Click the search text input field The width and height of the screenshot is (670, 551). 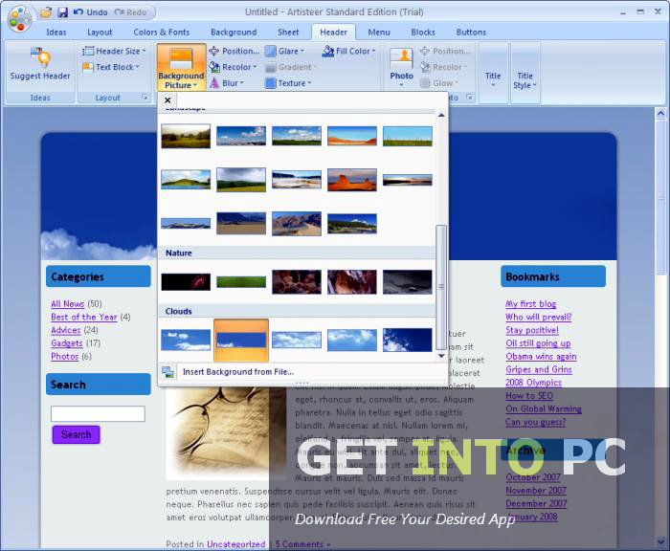pyautogui.click(x=98, y=413)
